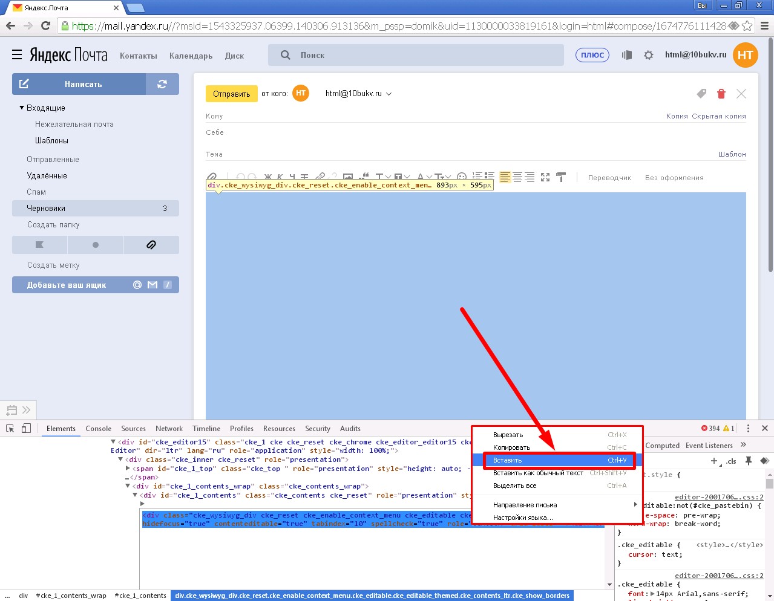Filter messages with attachments clip icon
Viewport: 774px width, 601px height.
pyautogui.click(x=151, y=245)
